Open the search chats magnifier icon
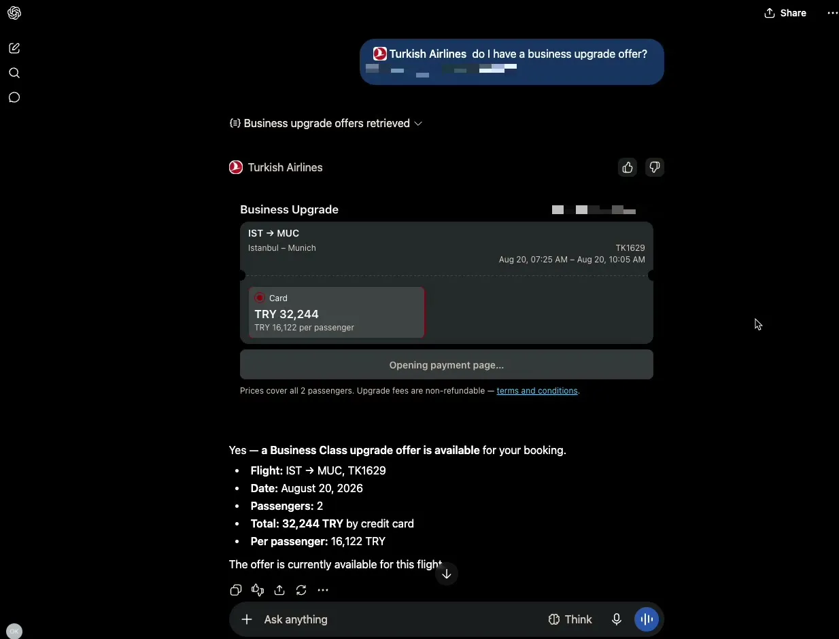This screenshot has height=639, width=839. click(x=14, y=73)
